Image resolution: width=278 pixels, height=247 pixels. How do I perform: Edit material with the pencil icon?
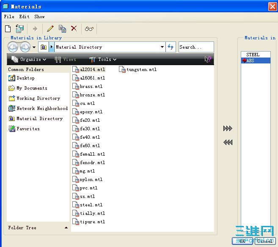coord(50,29)
